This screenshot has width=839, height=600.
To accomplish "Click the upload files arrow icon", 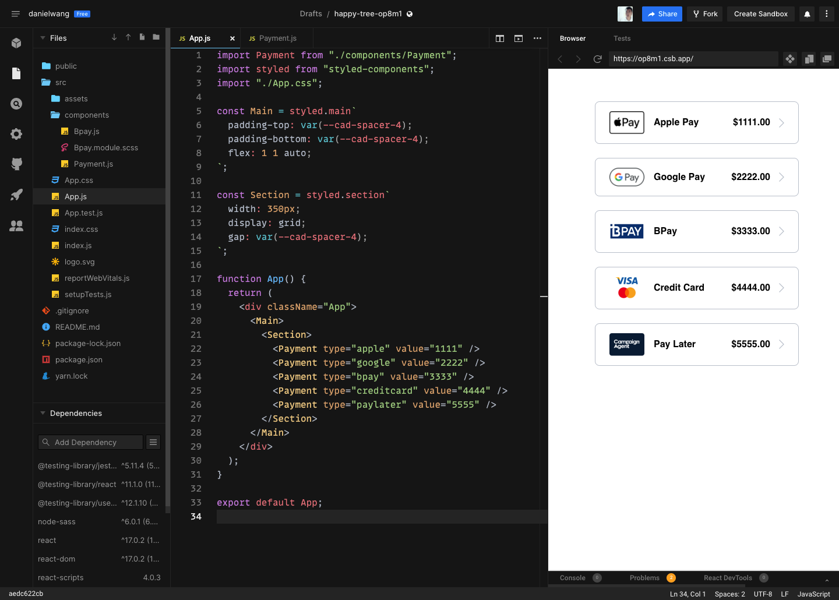I will point(128,37).
